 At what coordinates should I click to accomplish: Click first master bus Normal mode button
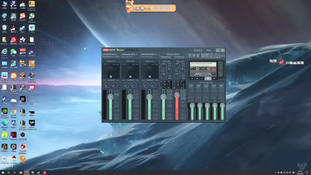point(191,86)
